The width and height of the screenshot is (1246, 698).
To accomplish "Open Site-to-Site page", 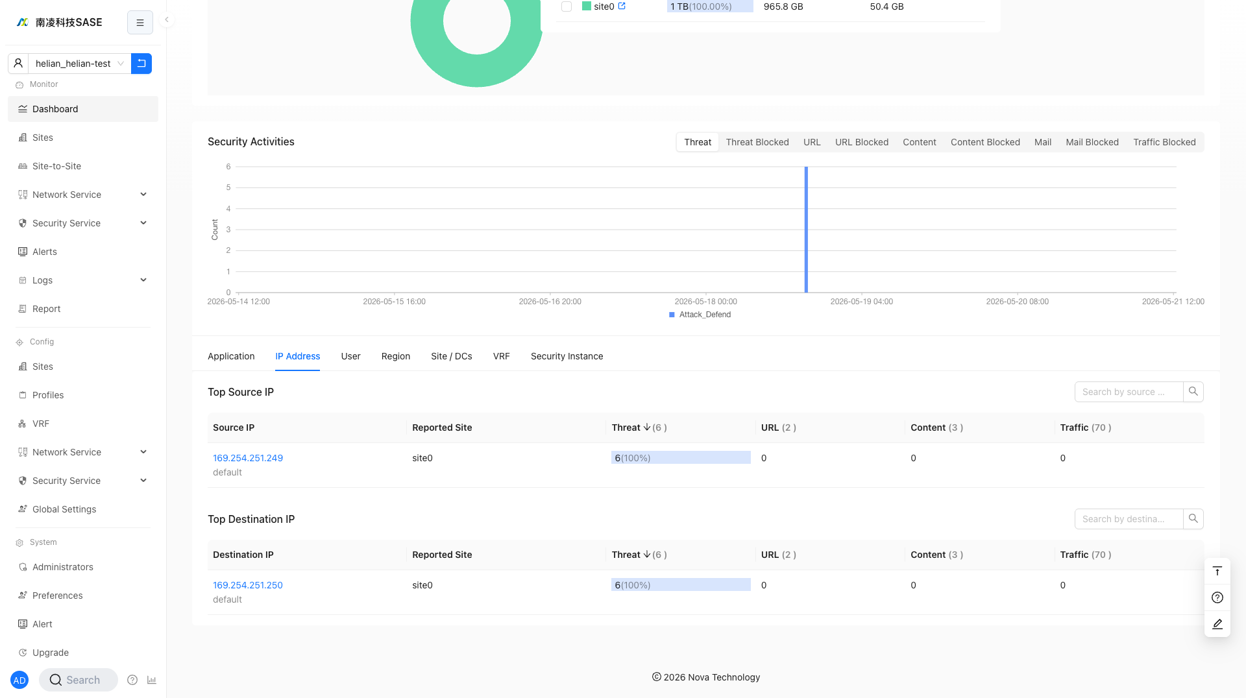I will point(83,166).
